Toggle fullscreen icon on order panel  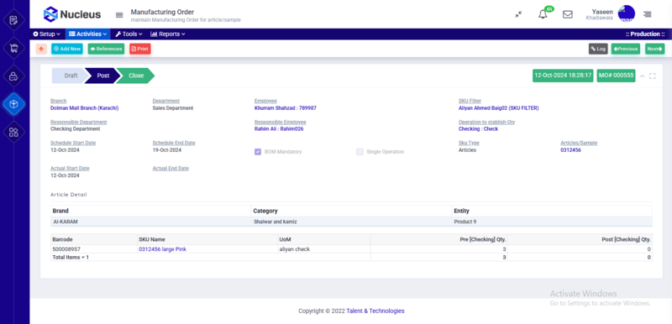[x=653, y=76]
